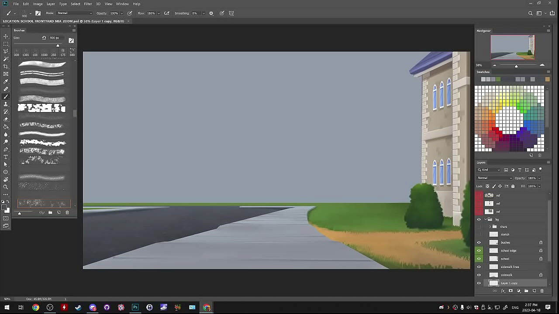Open smoothing options gear icon
559x314 pixels.
pos(211,13)
